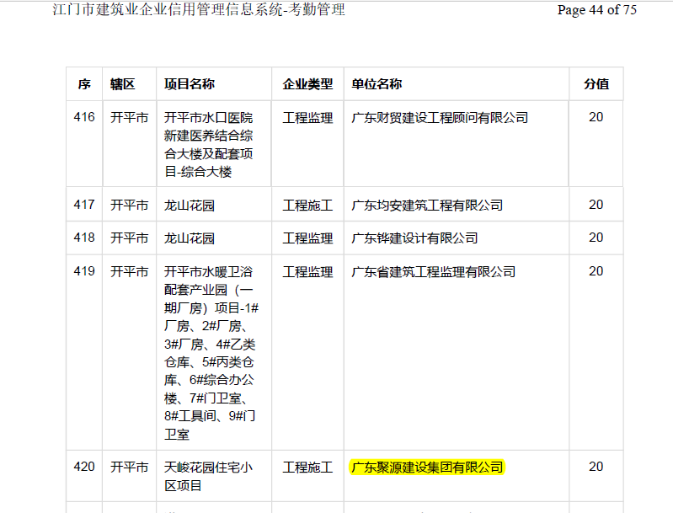This screenshot has width=673, height=513.
Task: Click the highlighted text 广东聚源建设集团有限公司
Action: tap(426, 467)
